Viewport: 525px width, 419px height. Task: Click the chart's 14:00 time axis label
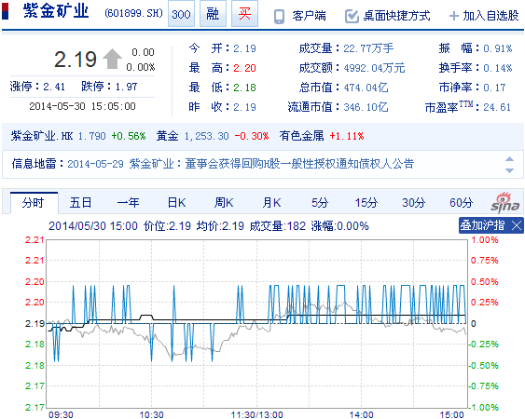361,414
